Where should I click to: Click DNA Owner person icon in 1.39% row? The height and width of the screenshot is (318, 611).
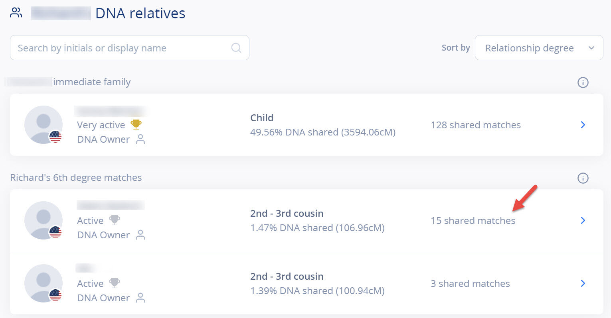140,298
